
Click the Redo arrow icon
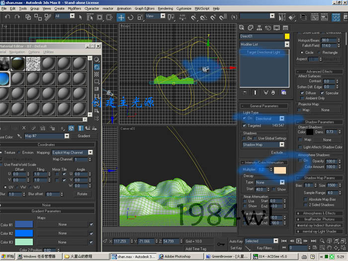(x=17, y=17)
